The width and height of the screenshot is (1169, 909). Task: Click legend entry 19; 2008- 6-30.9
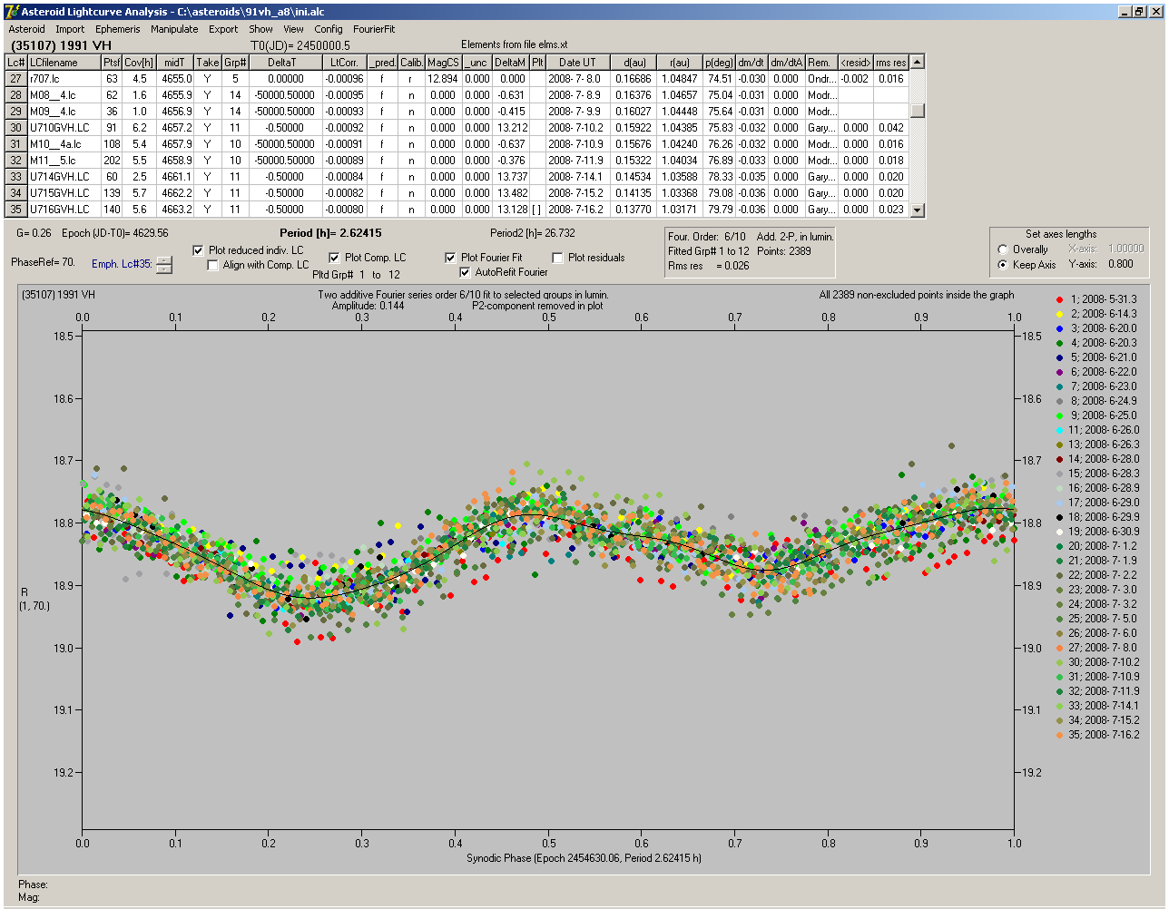[1104, 532]
